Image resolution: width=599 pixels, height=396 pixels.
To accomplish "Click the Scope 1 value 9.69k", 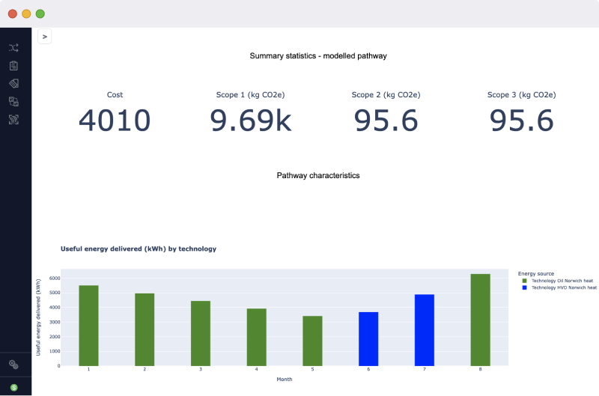I will (250, 121).
